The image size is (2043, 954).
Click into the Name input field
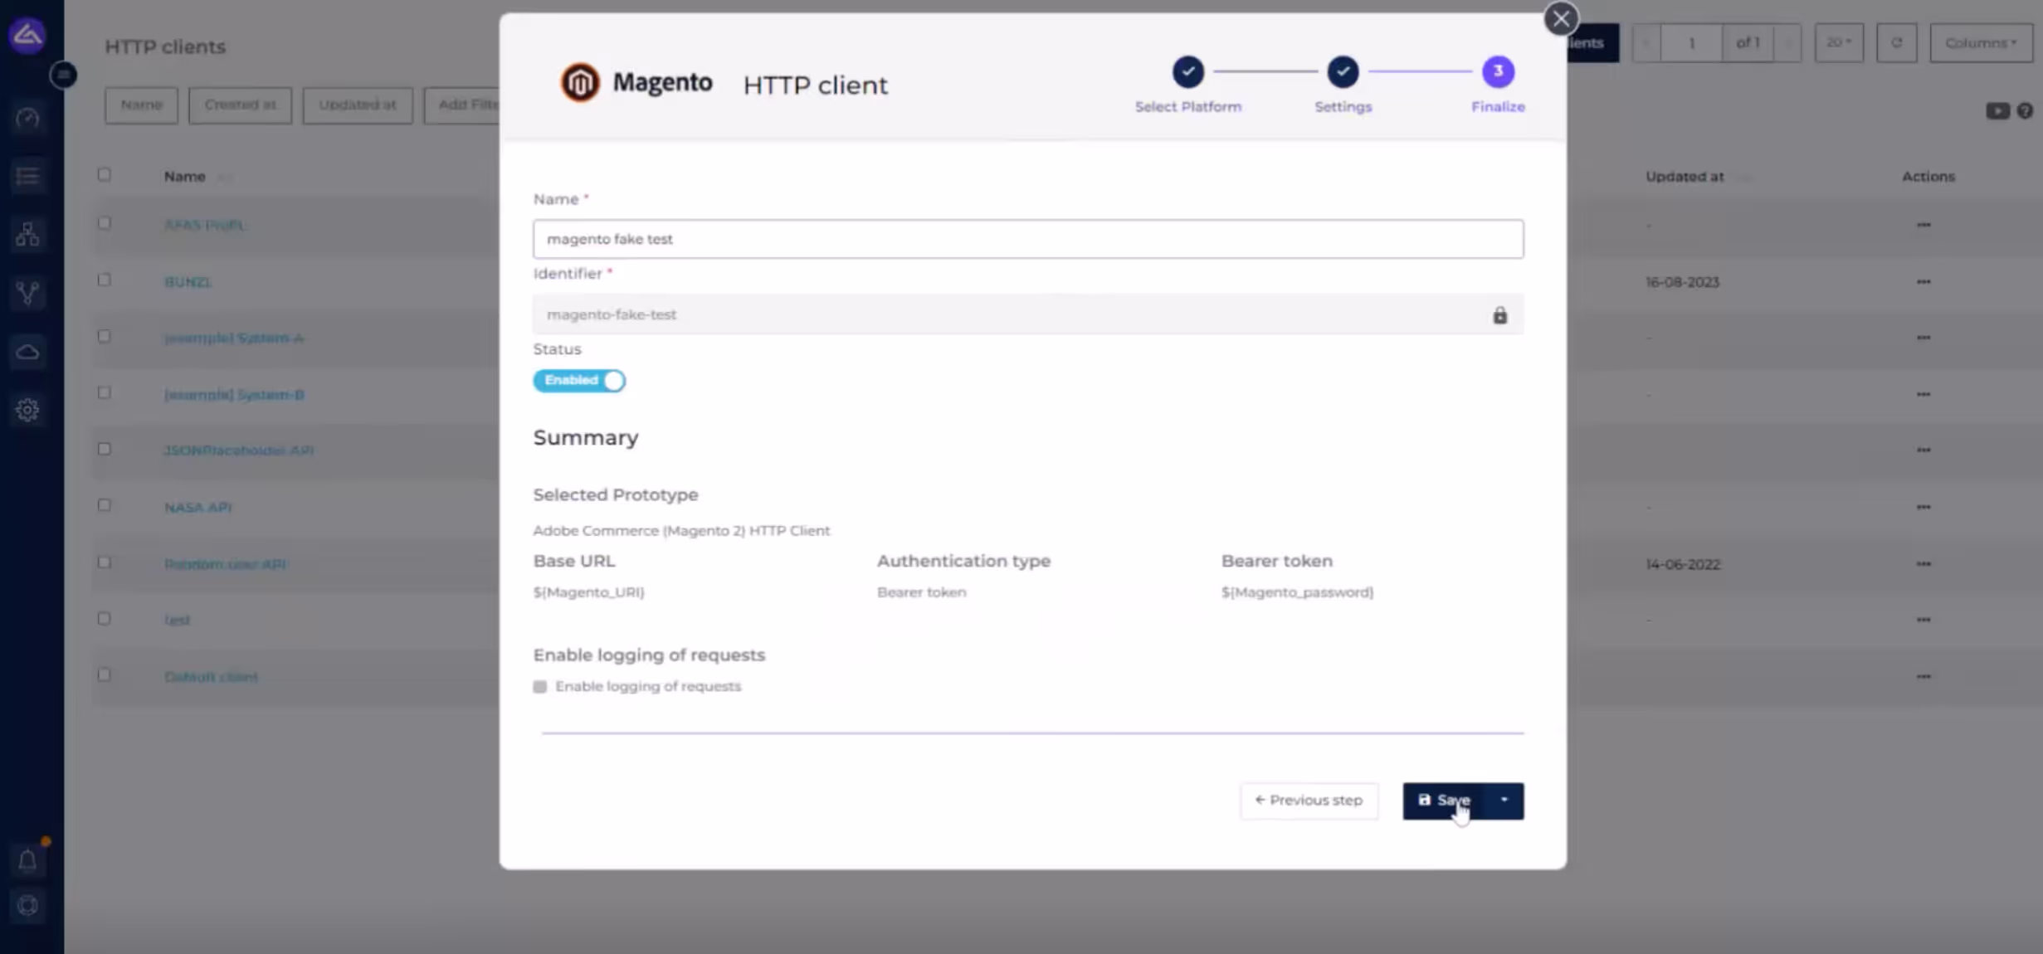pos(1028,239)
